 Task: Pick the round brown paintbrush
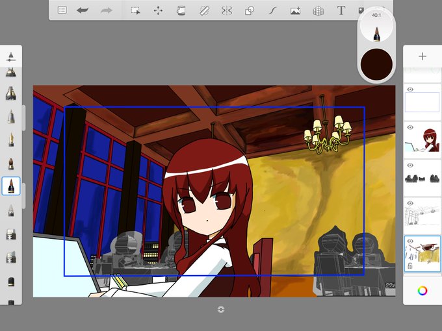pos(11,164)
